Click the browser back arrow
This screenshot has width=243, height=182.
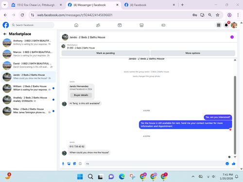[x=5, y=15]
